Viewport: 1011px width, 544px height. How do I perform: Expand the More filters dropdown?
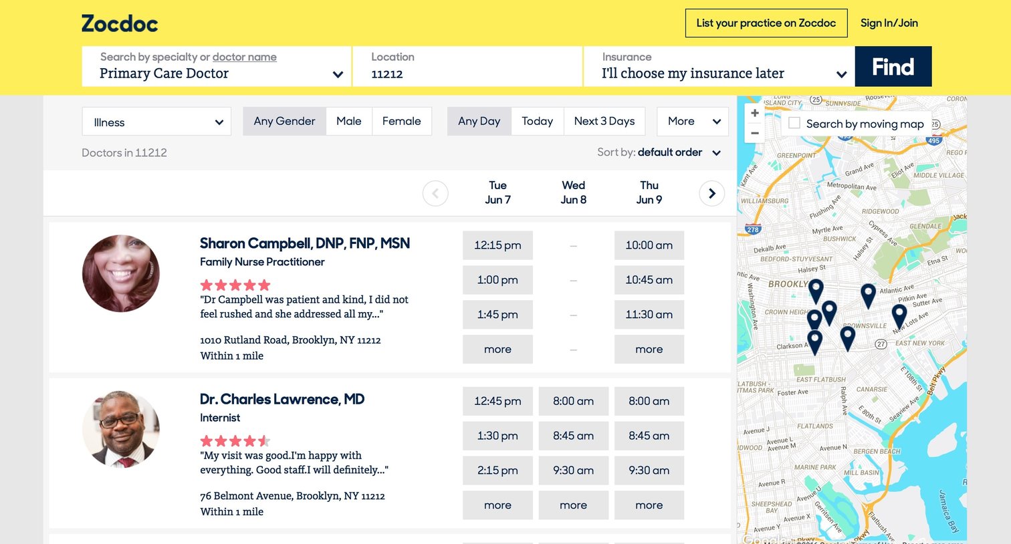click(693, 121)
